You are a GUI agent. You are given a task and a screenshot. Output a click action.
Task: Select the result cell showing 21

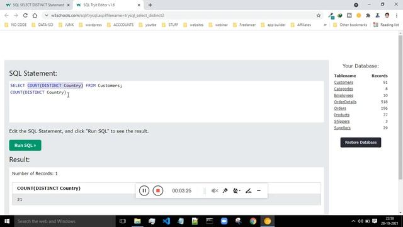pos(166,199)
